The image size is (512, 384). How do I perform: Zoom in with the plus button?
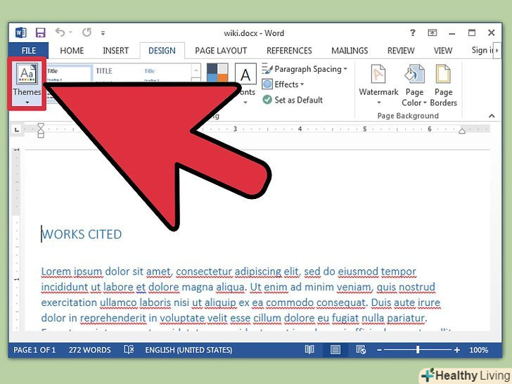(457, 350)
